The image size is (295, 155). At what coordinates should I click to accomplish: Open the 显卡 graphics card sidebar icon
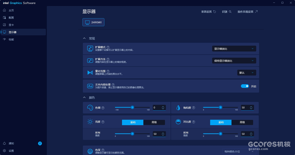coord(4,25)
